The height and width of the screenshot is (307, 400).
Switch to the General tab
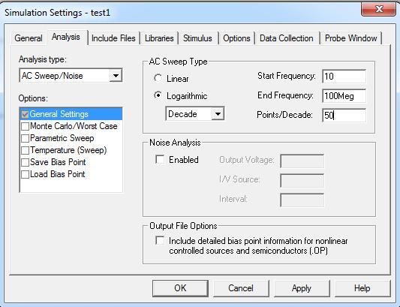click(29, 38)
